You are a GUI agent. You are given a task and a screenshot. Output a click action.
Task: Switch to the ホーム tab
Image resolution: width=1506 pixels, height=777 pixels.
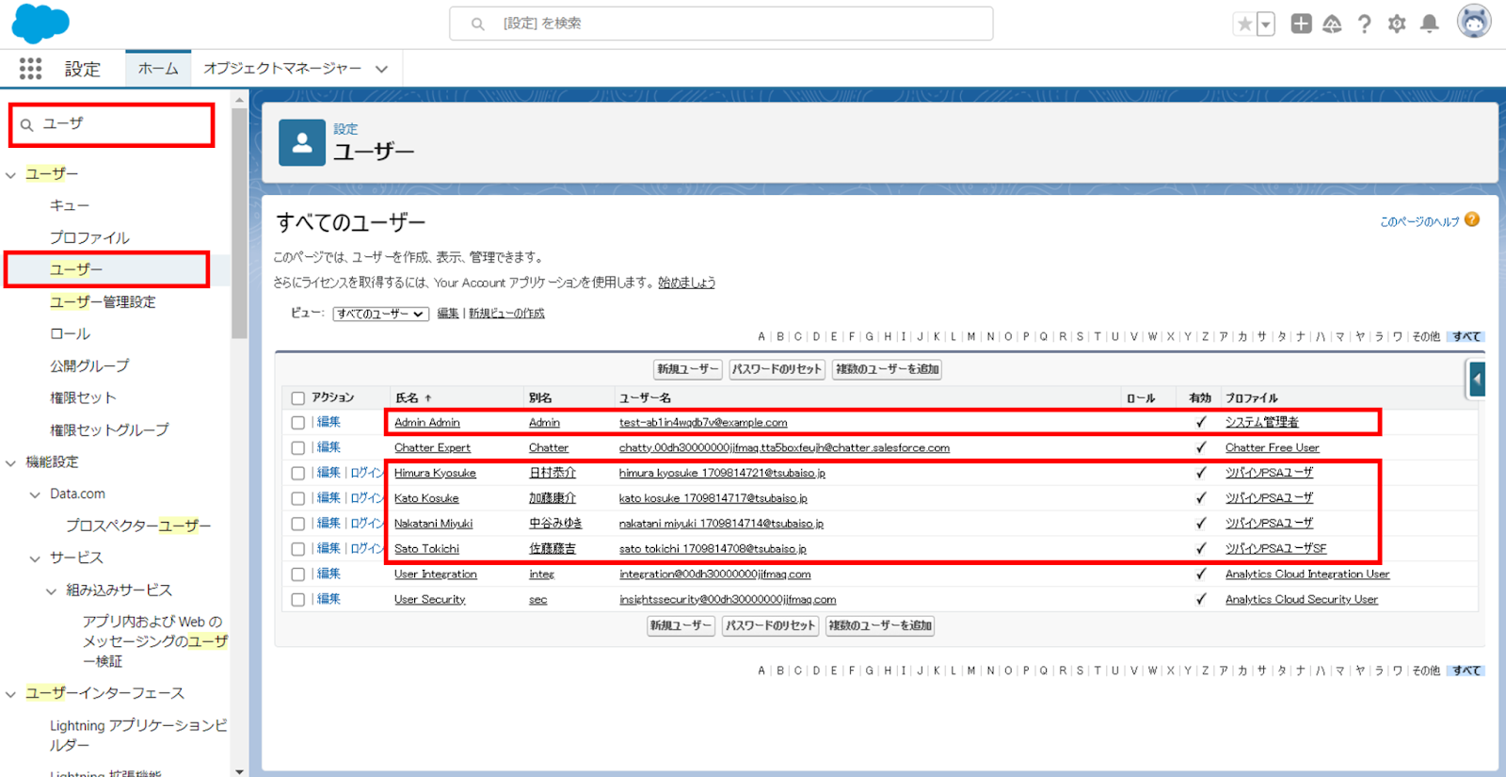tap(158, 69)
